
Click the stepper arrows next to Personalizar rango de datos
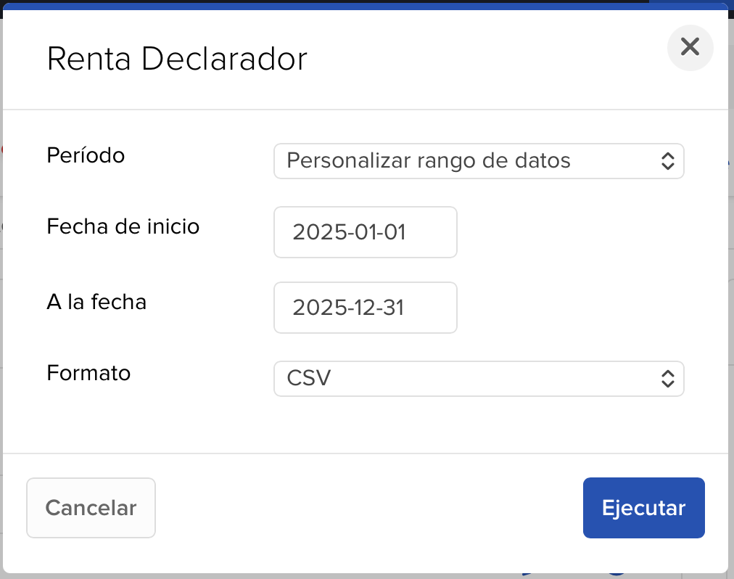coord(667,161)
